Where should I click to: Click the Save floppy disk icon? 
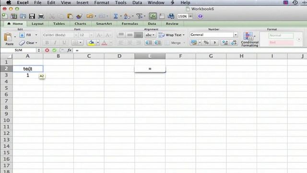coord(32,16)
